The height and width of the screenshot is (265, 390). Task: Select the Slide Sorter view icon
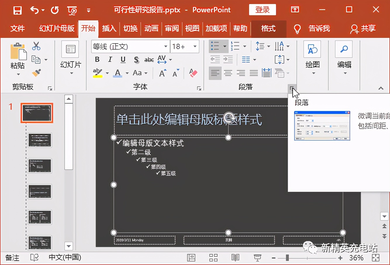213,258
